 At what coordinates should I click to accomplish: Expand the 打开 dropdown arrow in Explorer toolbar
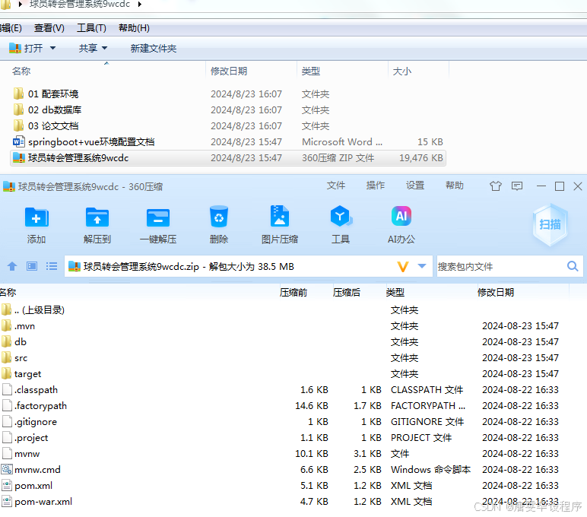pos(52,48)
